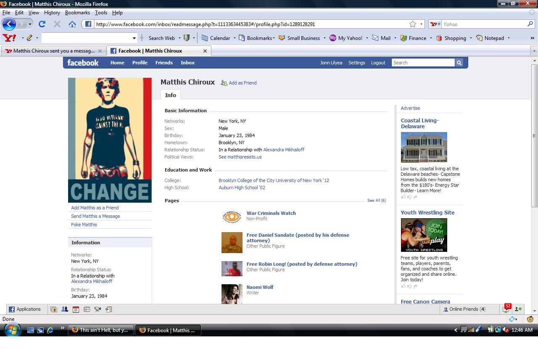Open the Yahoo search engine selector dropdown

click(435, 24)
